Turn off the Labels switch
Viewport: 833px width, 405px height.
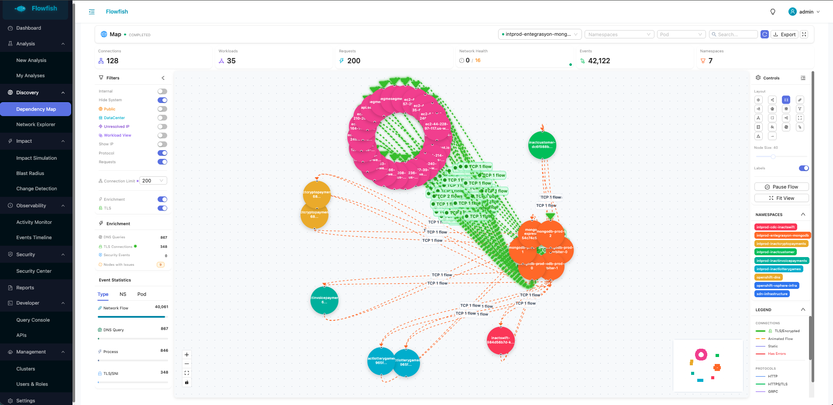tap(804, 168)
